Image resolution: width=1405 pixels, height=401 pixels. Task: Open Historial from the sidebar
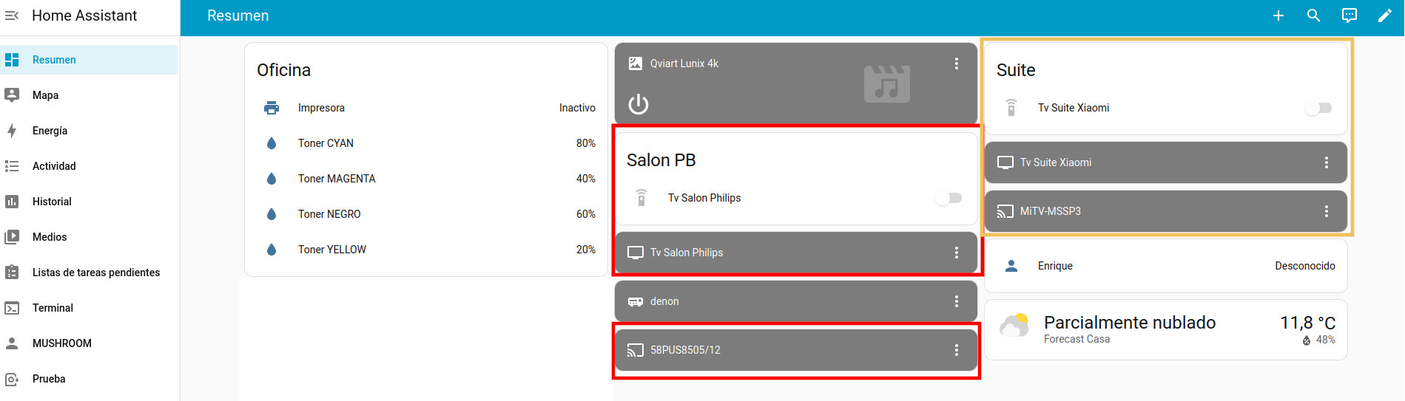point(52,202)
